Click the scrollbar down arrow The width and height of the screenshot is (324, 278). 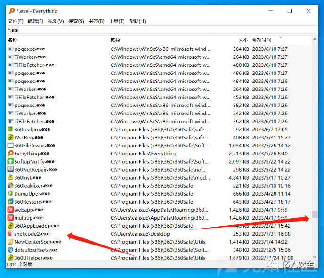pyautogui.click(x=315, y=257)
